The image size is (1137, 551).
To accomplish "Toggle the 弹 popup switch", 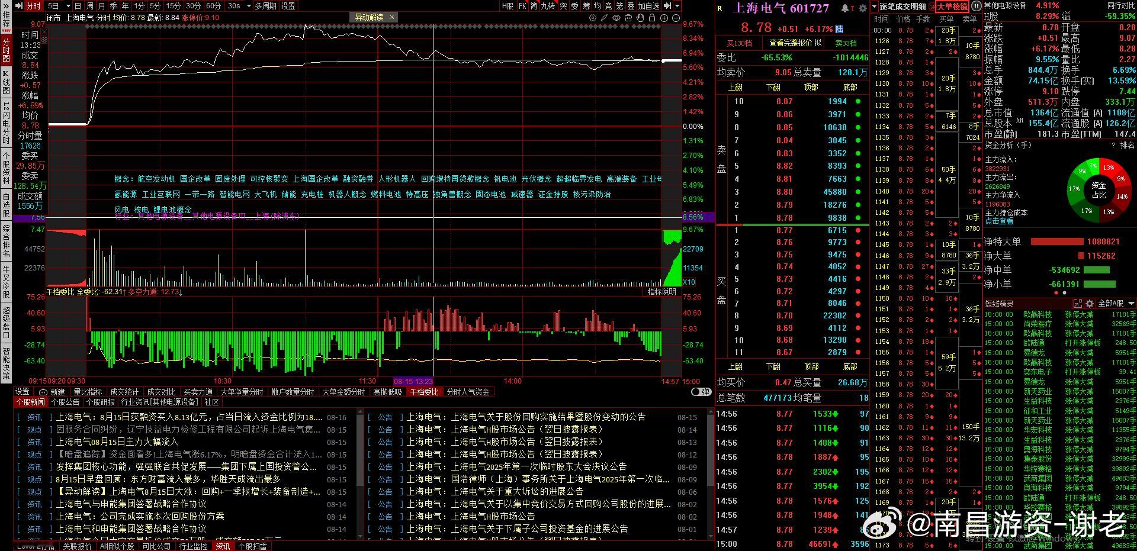I will (x=701, y=392).
